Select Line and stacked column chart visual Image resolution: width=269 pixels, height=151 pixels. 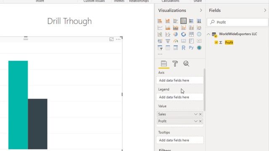coord(183,28)
